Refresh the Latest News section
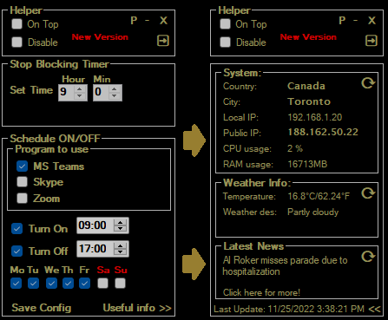 point(368,256)
